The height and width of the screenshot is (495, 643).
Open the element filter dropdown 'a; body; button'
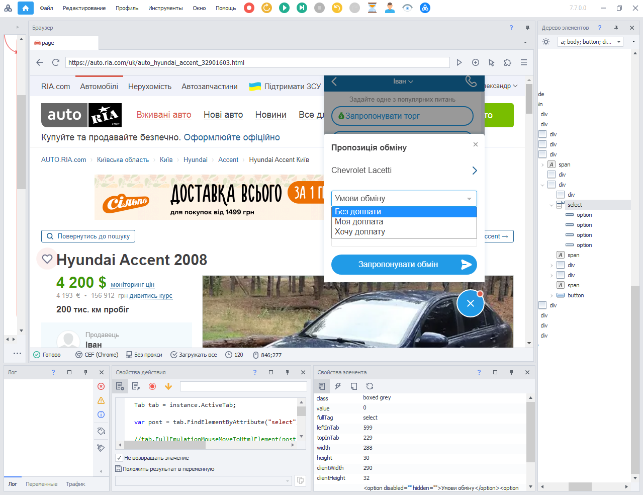coord(591,42)
